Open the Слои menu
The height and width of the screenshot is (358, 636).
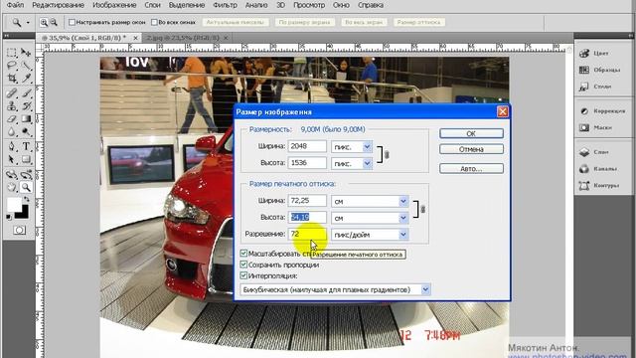pyautogui.click(x=152, y=5)
